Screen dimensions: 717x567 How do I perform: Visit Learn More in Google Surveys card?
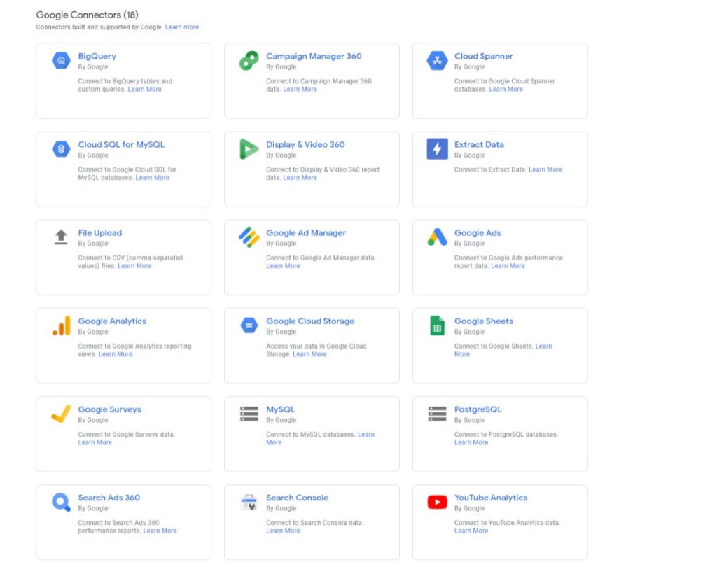pyautogui.click(x=95, y=442)
